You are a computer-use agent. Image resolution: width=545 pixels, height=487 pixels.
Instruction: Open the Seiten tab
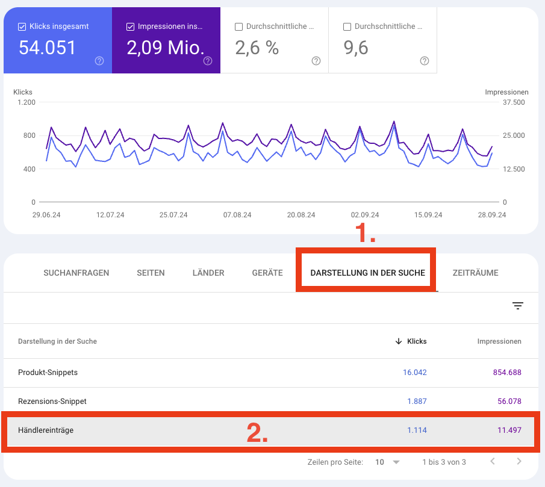pos(151,273)
